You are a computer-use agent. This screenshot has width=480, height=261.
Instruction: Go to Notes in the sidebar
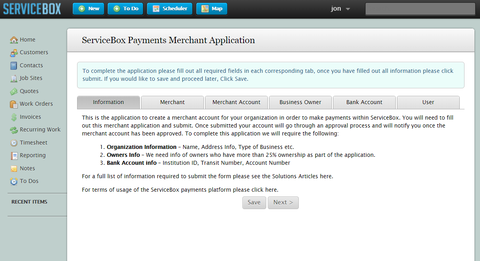(27, 168)
